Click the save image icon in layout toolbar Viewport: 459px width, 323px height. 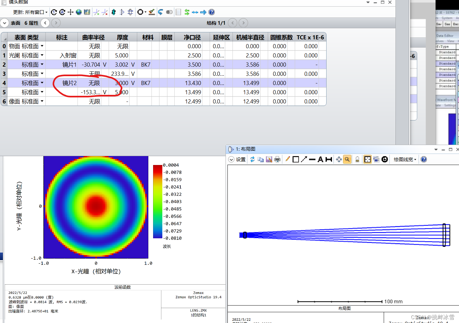click(269, 159)
